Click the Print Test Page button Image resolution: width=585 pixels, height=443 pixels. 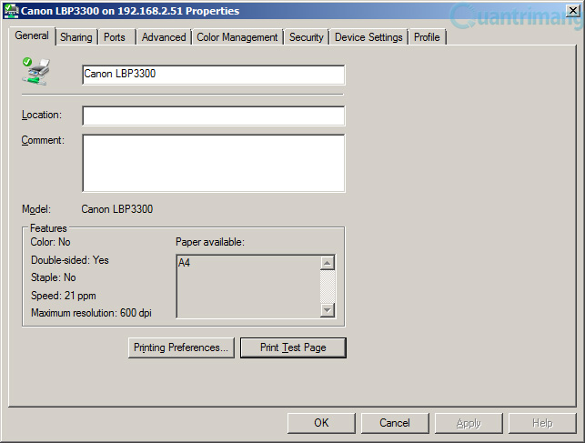(293, 347)
